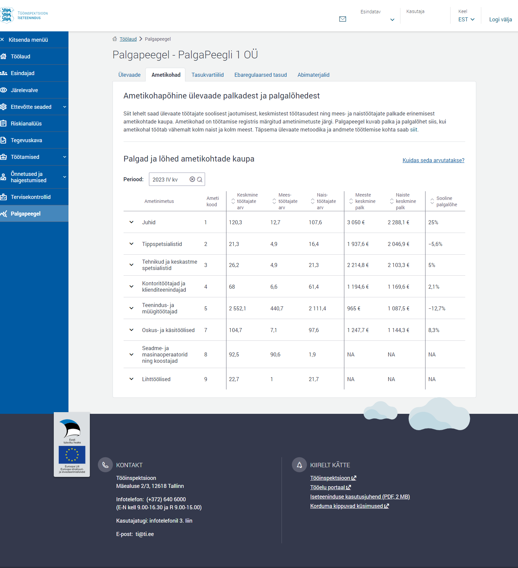
Task: Open the messages envelope icon
Action: click(343, 19)
